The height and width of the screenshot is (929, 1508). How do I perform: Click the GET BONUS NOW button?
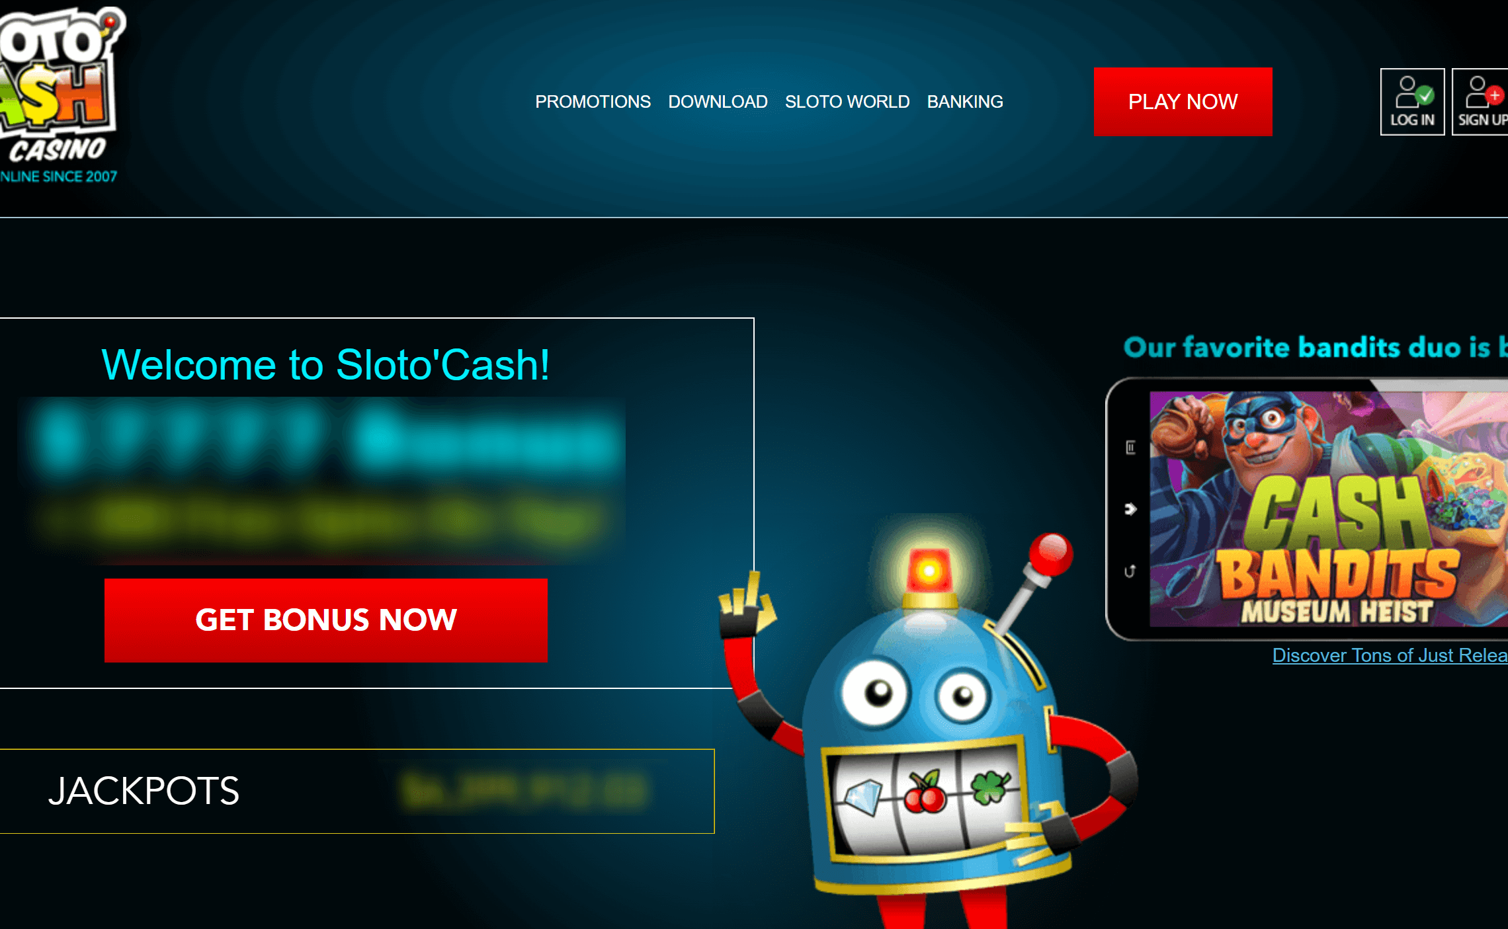coord(326,620)
